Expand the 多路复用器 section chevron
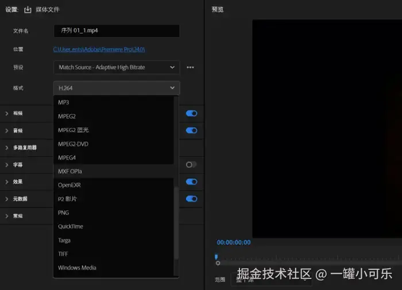Image resolution: width=402 pixels, height=290 pixels. 7,148
